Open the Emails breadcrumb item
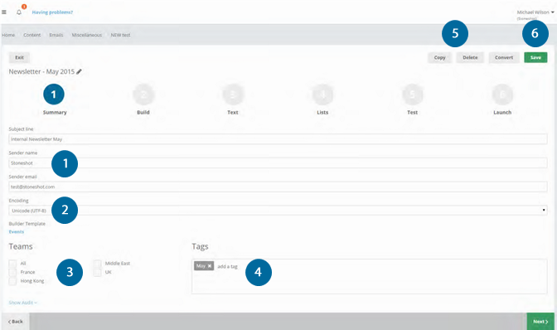557x330 pixels. (x=56, y=35)
